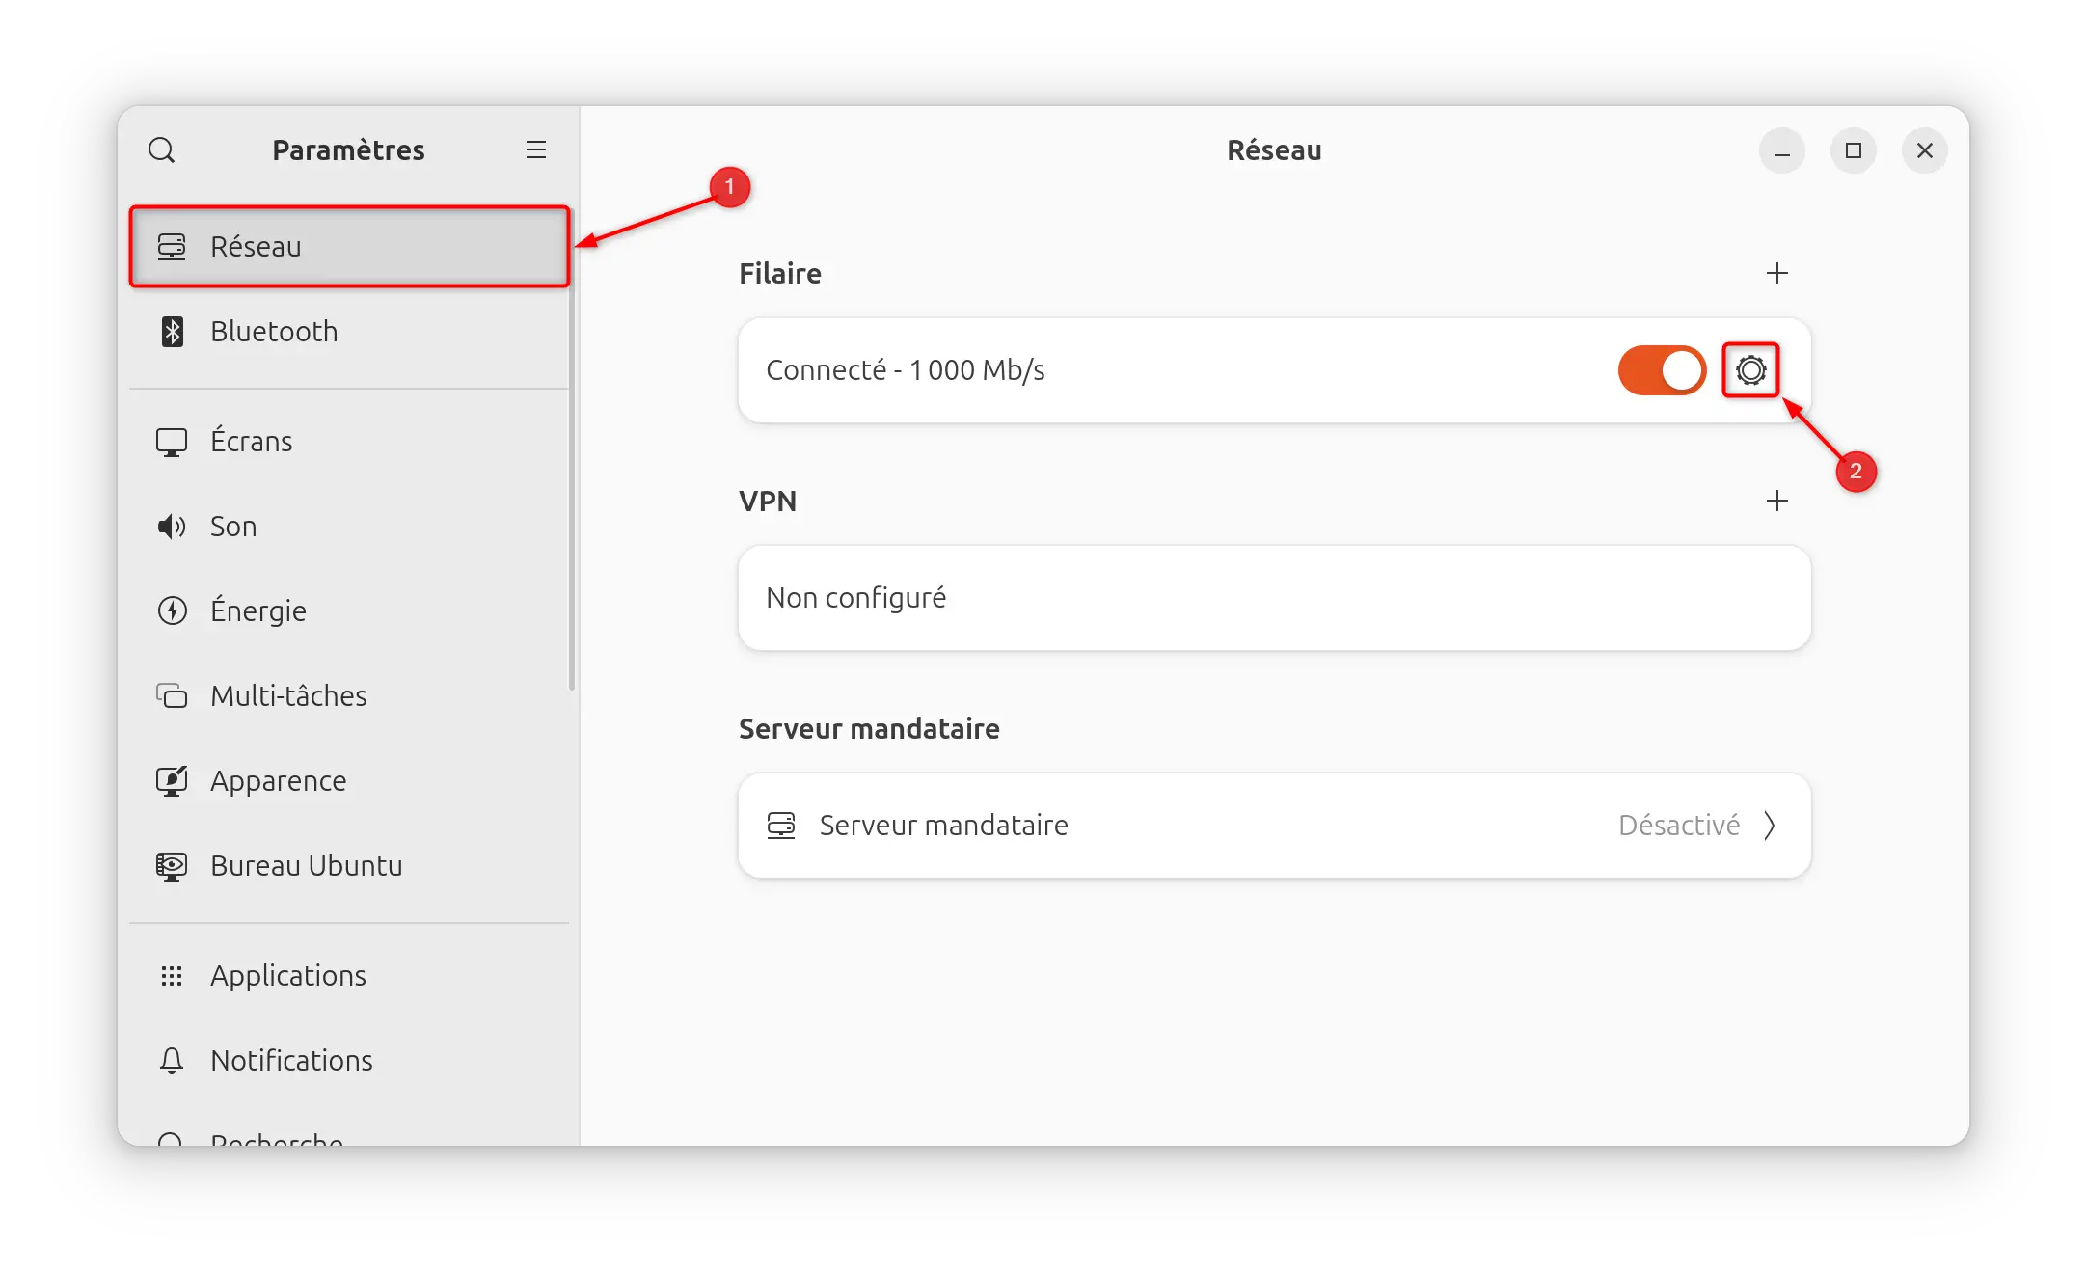Click the Applications grid icon
Image resolution: width=2087 pixels, height=1275 pixels.
172,976
